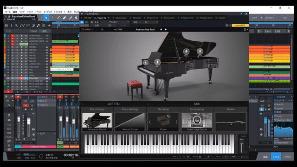Toggle red mute on PAUCHI VOICE mixer channel

click(26, 105)
